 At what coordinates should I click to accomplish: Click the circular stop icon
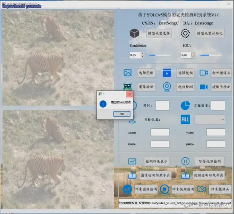click(164, 189)
